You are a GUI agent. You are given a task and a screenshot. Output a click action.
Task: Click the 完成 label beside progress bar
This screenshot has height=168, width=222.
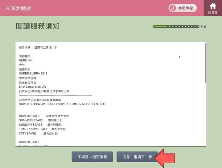tap(203, 27)
